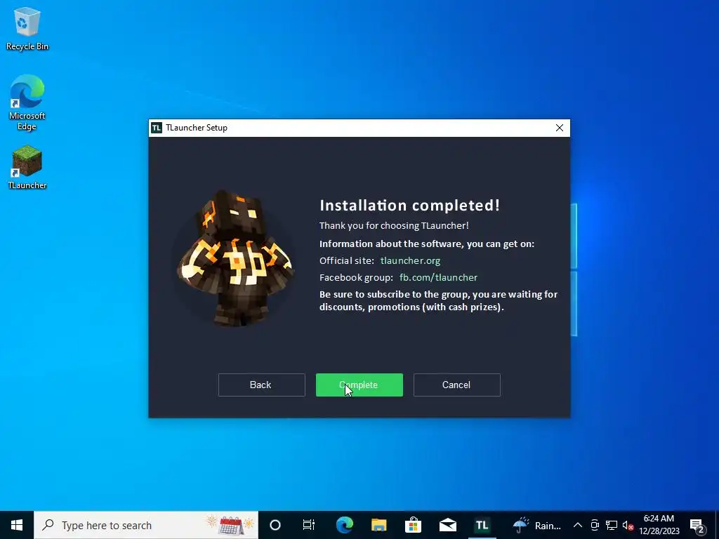Open the Mail app from taskbar
The width and height of the screenshot is (719, 539).
447,525
